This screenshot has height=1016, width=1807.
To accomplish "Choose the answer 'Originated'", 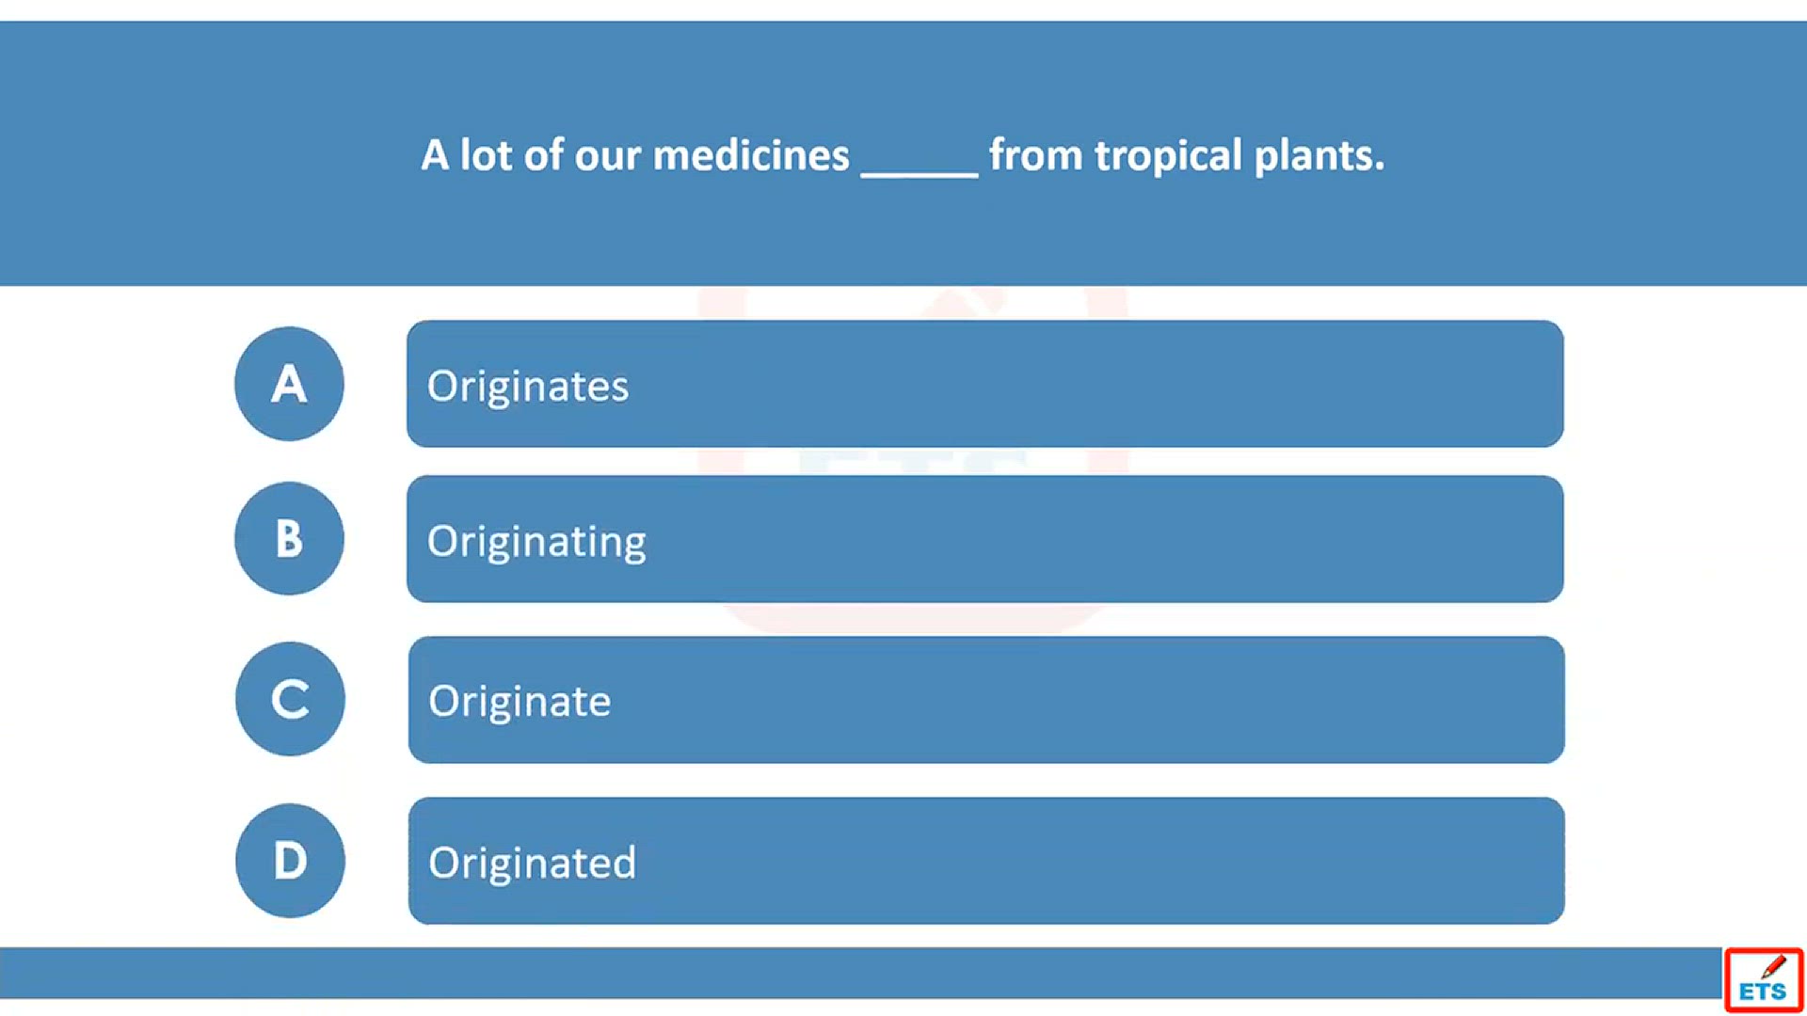I will point(986,861).
